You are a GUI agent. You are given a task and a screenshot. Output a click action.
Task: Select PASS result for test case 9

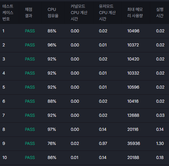point(30,143)
